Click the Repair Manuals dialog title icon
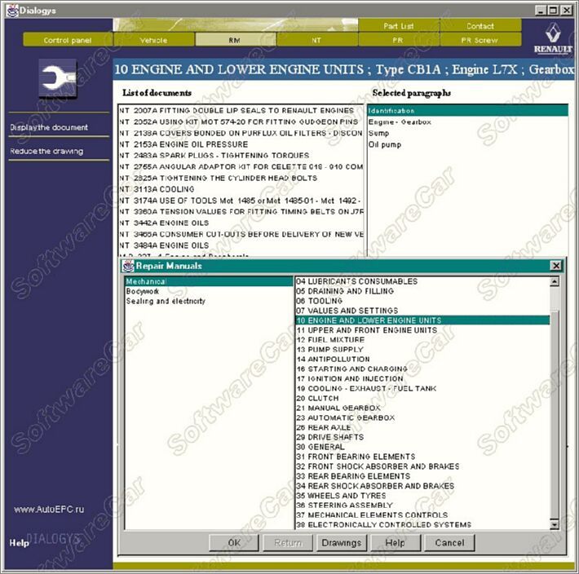This screenshot has width=579, height=574. [128, 266]
